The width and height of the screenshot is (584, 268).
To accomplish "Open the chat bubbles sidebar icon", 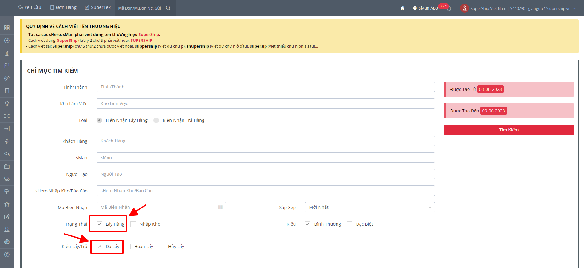I will coord(7,179).
